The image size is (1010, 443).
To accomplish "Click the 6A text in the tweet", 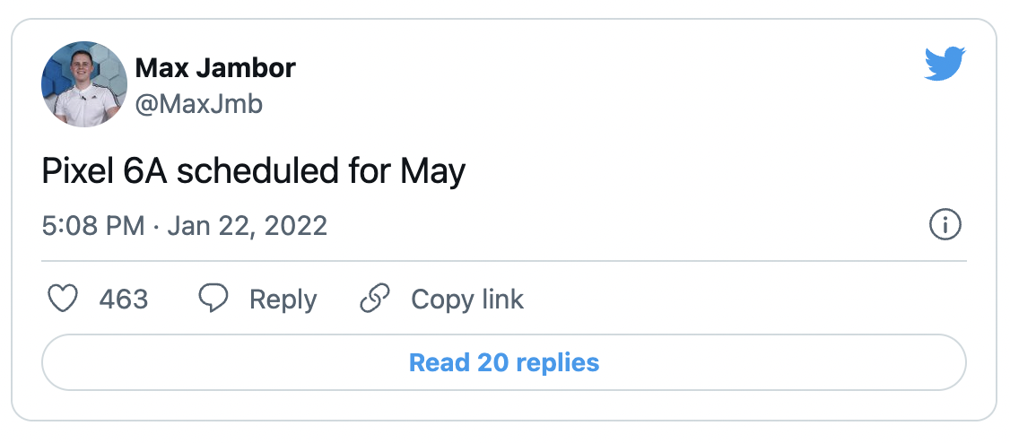I will point(144,170).
